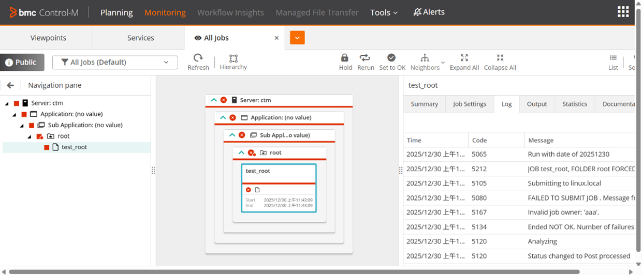
Task: Open the apps grid menu icon
Action: [623, 12]
